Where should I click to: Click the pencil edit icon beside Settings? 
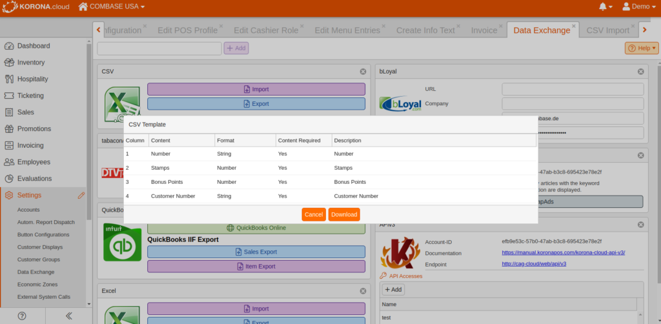click(x=81, y=195)
